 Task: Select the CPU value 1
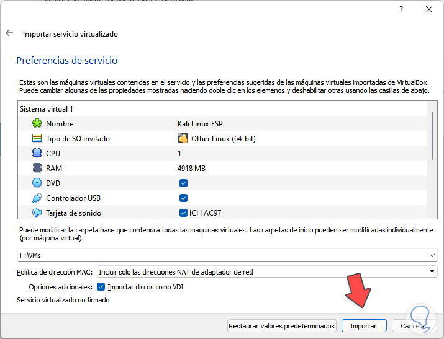179,154
